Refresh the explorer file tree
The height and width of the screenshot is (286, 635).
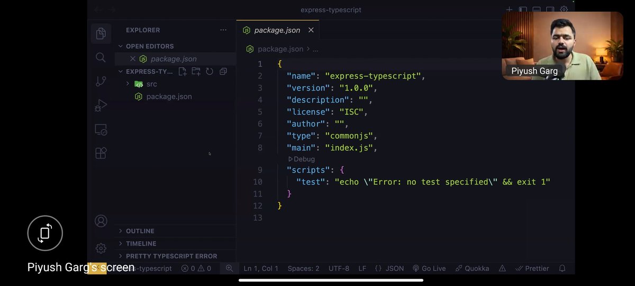[x=210, y=71]
